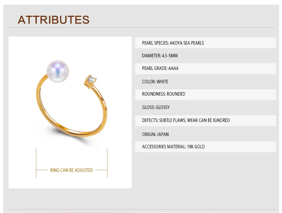Select the ROUNDNESS: ROUNDED row

205,95
